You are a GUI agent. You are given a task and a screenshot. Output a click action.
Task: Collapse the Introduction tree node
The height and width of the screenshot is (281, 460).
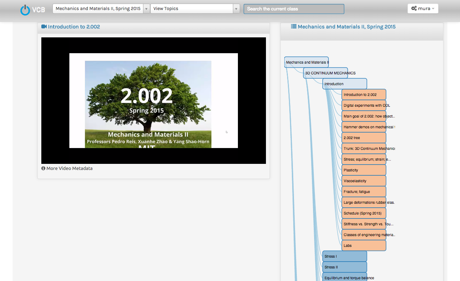tap(344, 84)
